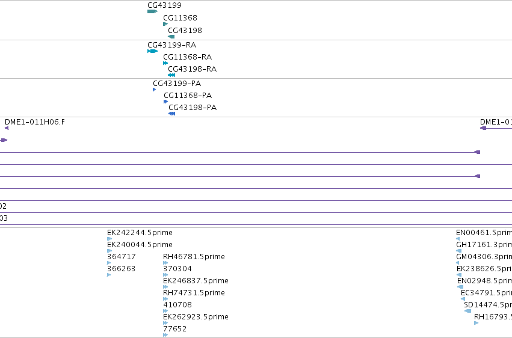
Task: Select the EK240044.5prime EST feature
Action: point(109,251)
